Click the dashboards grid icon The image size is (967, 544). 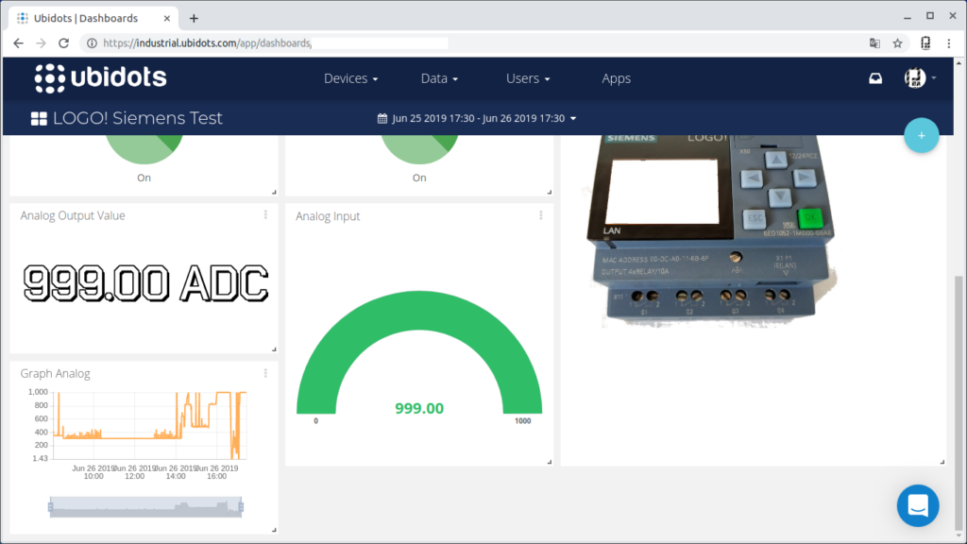coord(39,118)
